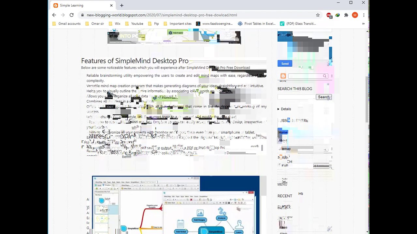Open the Ftp bookmark folder
The image size is (417, 234).
(153, 23)
